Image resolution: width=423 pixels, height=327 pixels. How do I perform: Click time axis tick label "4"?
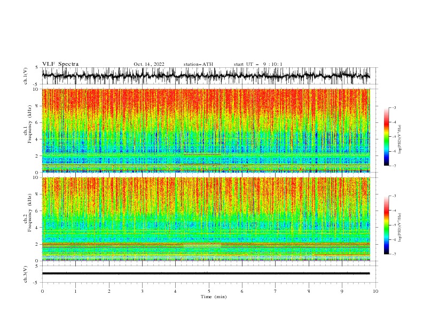176,291
